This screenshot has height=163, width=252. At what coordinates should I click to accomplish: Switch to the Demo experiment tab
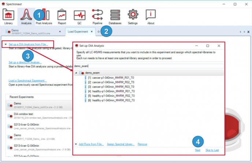(x=22, y=32)
